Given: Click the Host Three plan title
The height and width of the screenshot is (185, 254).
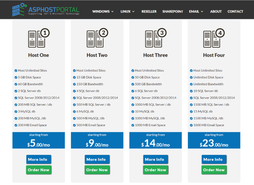Looking at the screenshot, I should pyautogui.click(x=155, y=55).
